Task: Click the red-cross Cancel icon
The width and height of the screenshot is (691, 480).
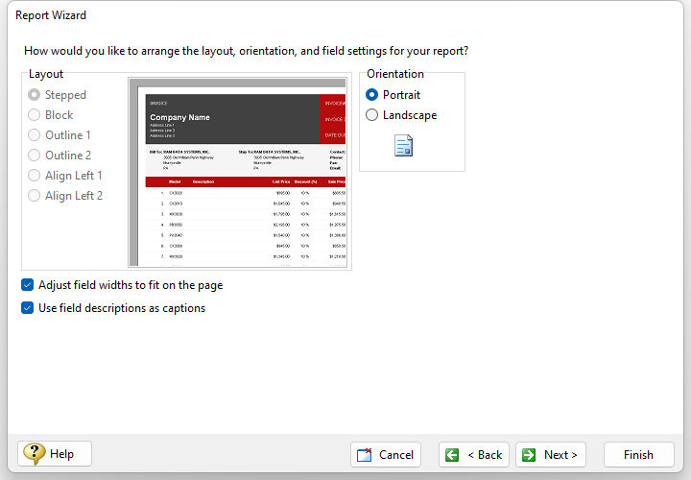Action: pos(365,454)
